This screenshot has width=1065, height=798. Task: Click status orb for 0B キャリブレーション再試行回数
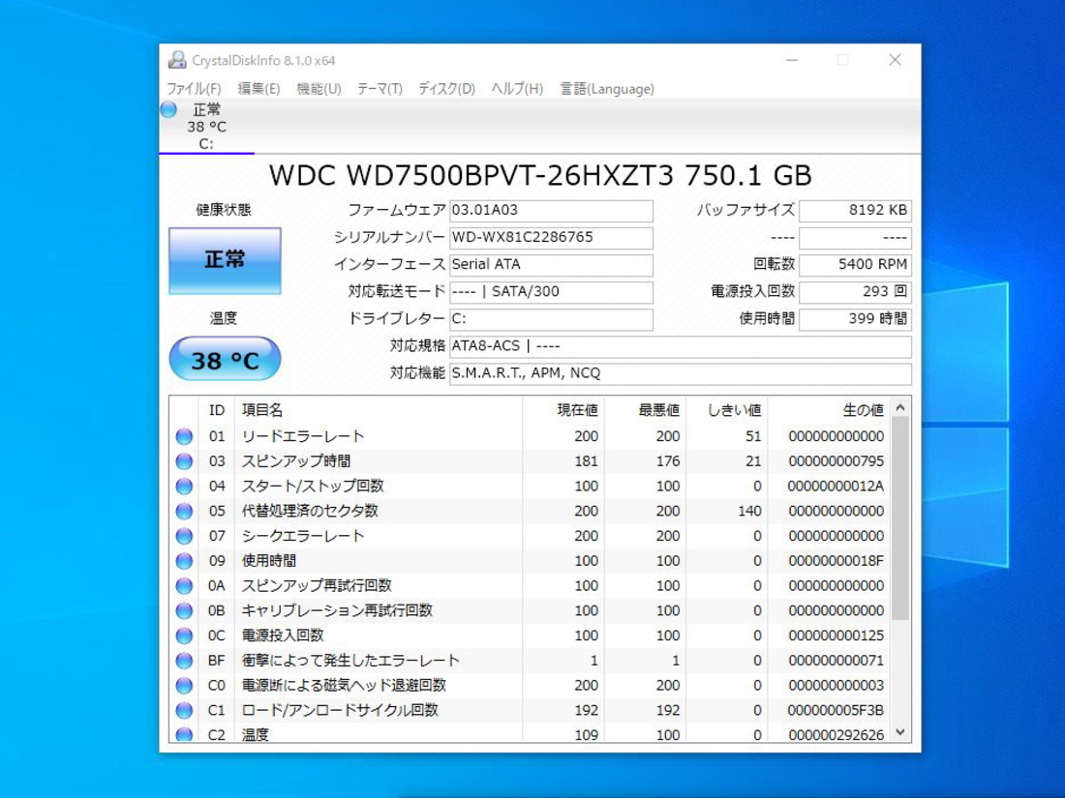click(184, 610)
